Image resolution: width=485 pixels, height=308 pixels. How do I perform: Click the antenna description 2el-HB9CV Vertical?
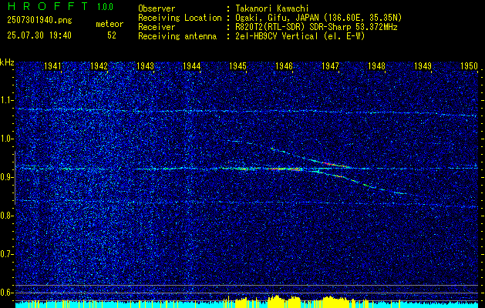point(300,36)
